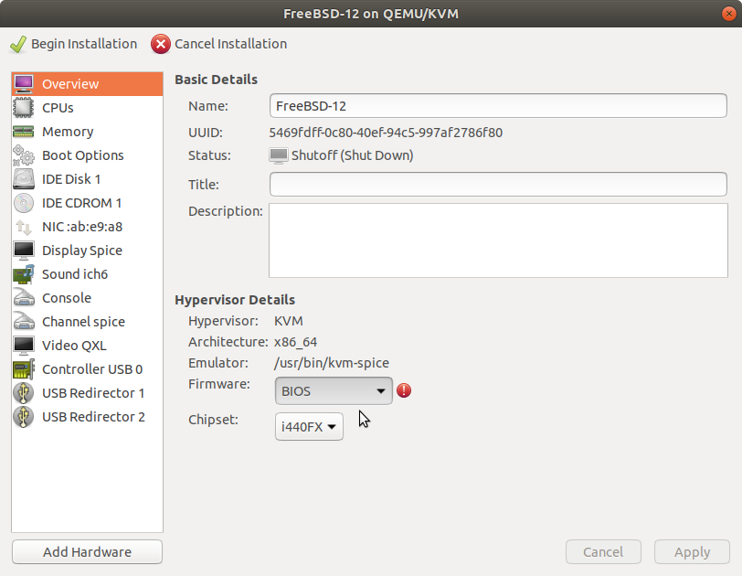Expand the Chipset i440FX dropdown

point(309,427)
